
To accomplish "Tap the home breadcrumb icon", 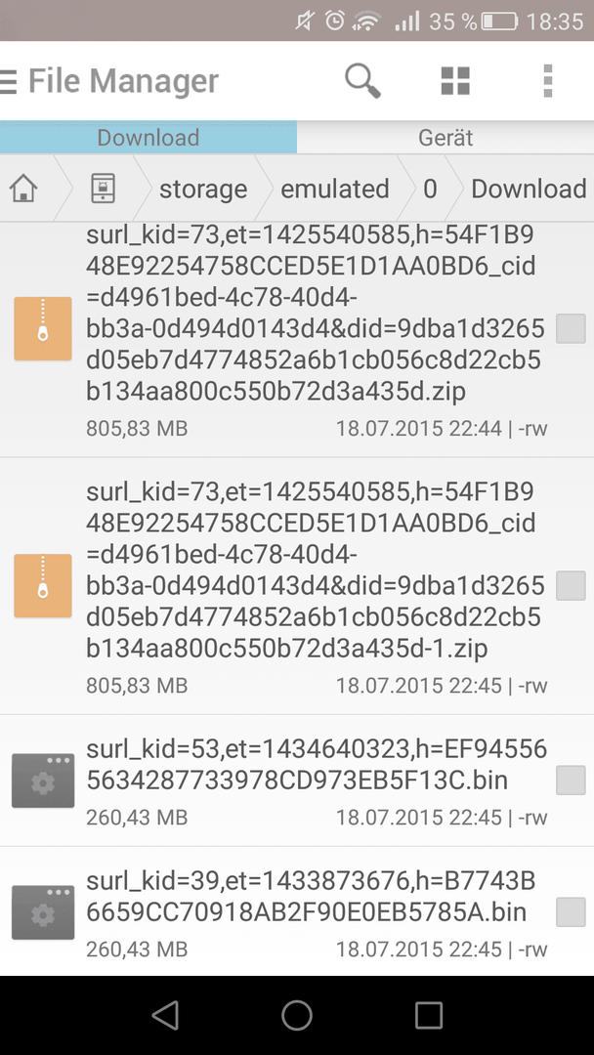I will click(23, 190).
